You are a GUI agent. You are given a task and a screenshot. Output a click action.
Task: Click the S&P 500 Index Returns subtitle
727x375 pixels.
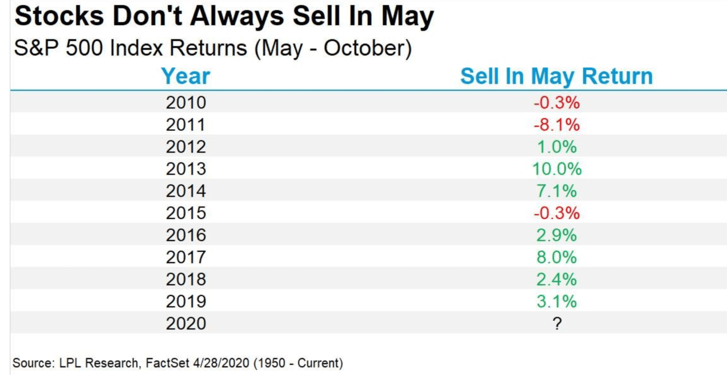[213, 50]
